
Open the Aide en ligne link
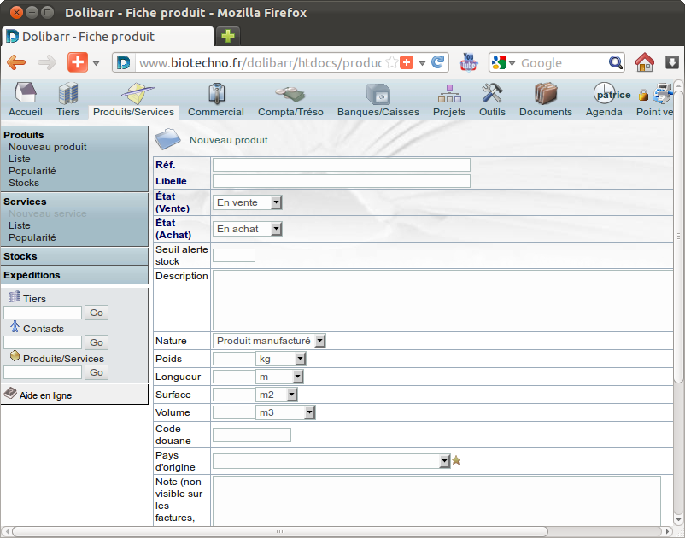click(45, 395)
